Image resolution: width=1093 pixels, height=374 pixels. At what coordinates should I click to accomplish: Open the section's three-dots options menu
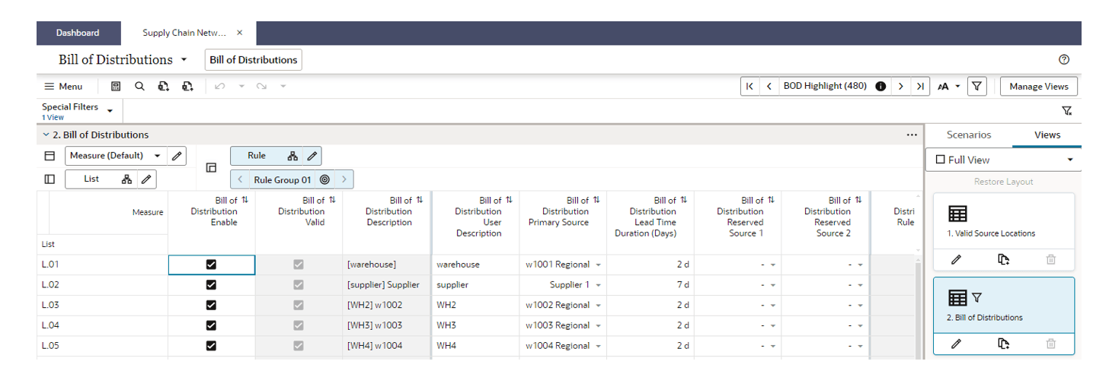912,135
